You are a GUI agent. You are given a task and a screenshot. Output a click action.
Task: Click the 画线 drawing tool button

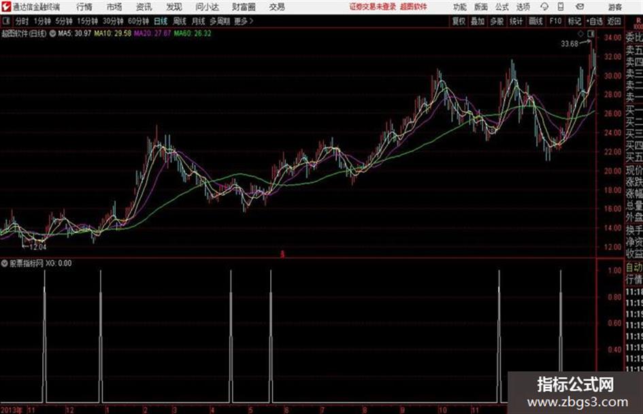point(536,21)
